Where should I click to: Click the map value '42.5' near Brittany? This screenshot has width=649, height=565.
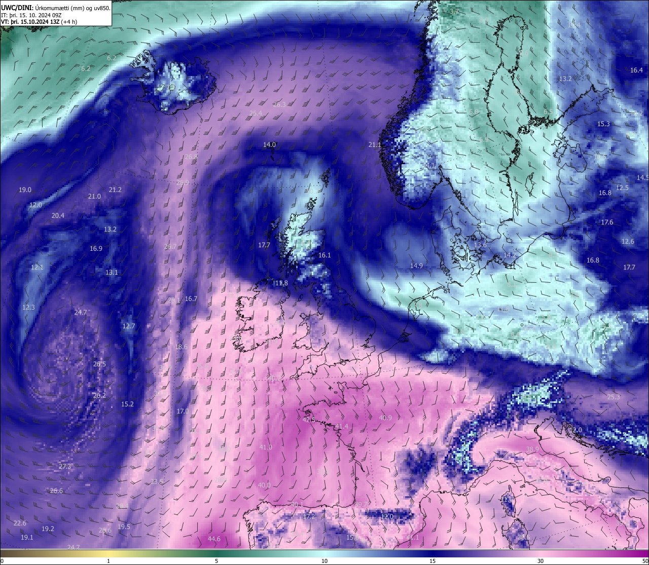pos(309,420)
